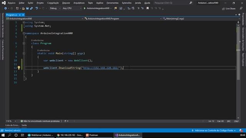
Task: Click the Windows taskbar search icon
Action: (10, 135)
